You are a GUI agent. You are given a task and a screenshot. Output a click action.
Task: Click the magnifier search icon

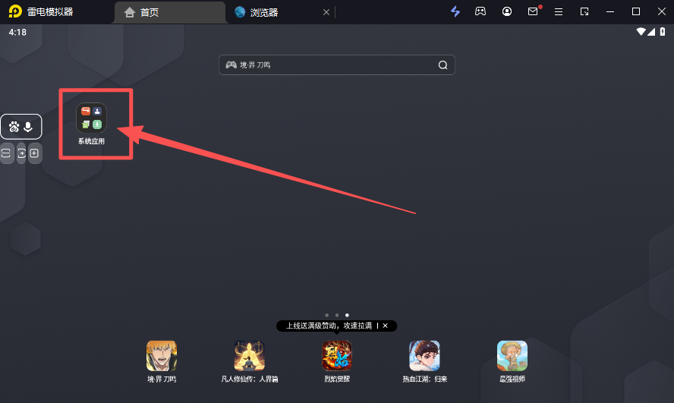(443, 65)
